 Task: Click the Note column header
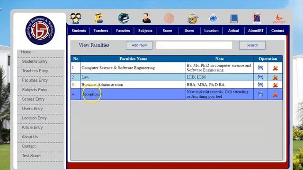coord(220,59)
